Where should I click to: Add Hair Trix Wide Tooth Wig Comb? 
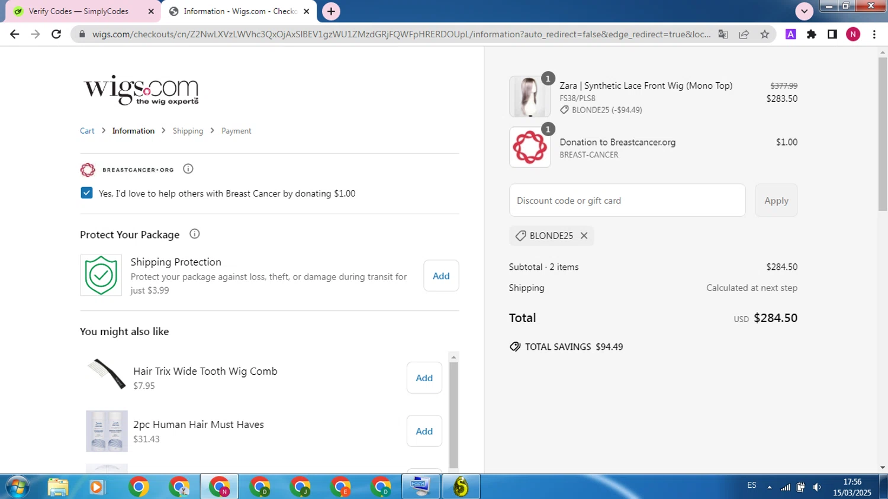(424, 378)
